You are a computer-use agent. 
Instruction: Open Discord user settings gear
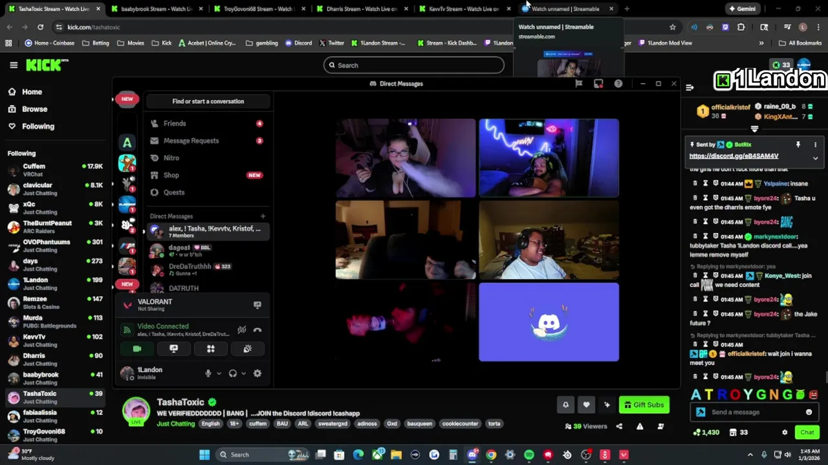(257, 373)
